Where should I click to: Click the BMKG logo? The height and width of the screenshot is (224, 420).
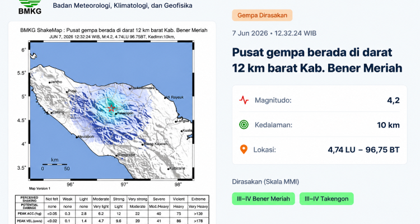coord(30,7)
